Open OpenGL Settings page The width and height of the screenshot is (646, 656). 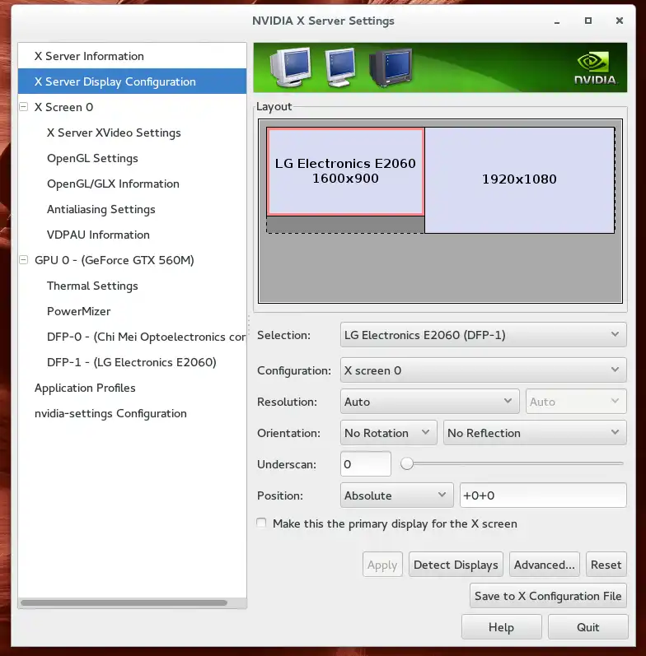[x=132, y=158]
